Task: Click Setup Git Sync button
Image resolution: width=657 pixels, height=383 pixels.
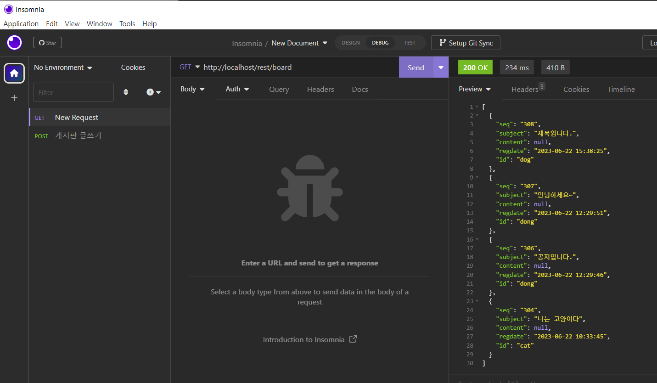Action: pos(466,43)
